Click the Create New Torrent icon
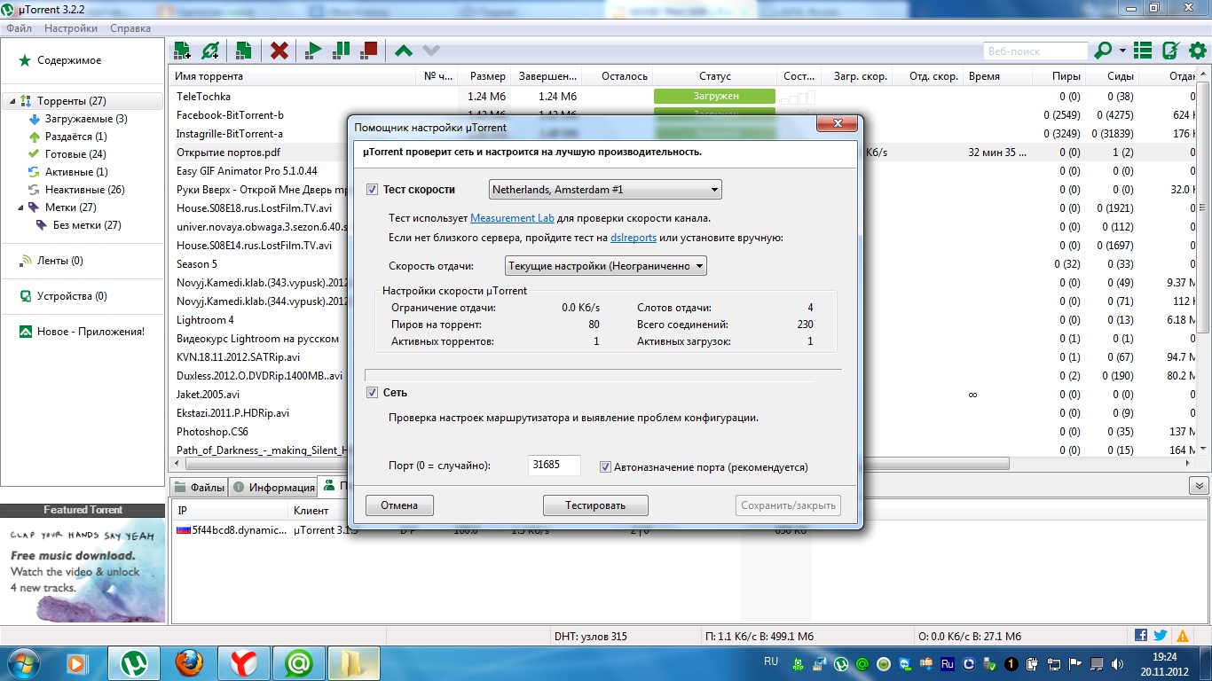The width and height of the screenshot is (1212, 681). tap(243, 51)
